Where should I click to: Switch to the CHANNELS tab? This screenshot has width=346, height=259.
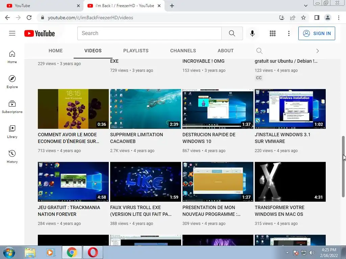coord(183,51)
